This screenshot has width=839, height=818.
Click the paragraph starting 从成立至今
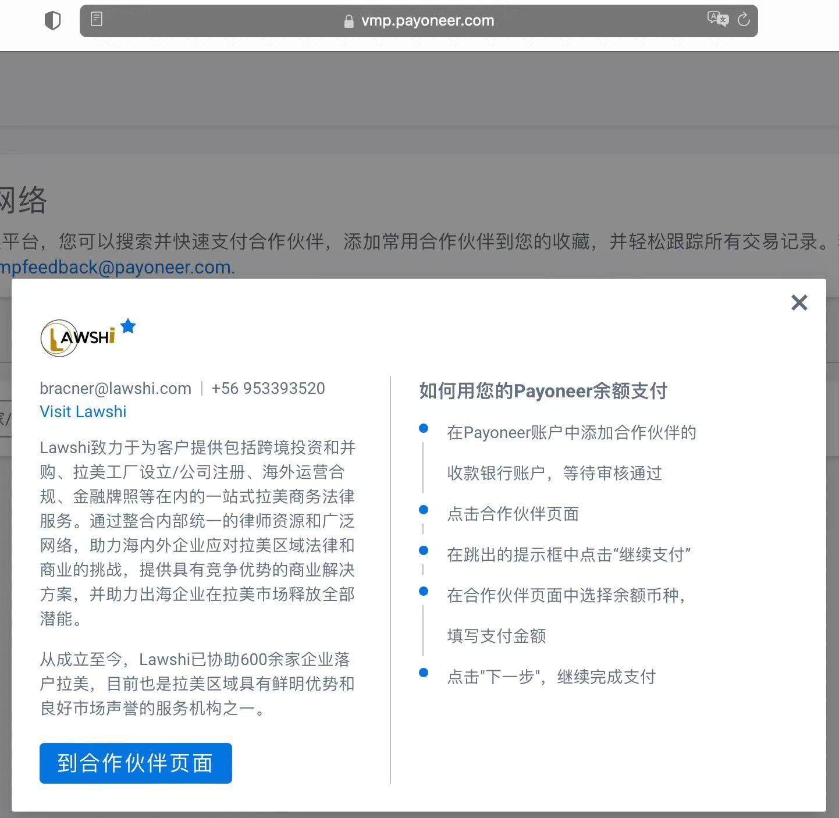(197, 684)
